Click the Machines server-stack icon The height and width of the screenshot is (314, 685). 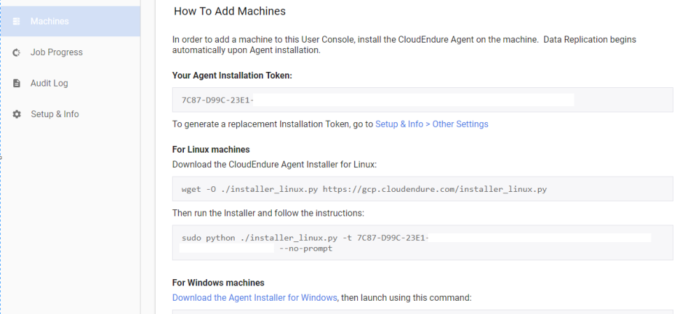tap(17, 21)
